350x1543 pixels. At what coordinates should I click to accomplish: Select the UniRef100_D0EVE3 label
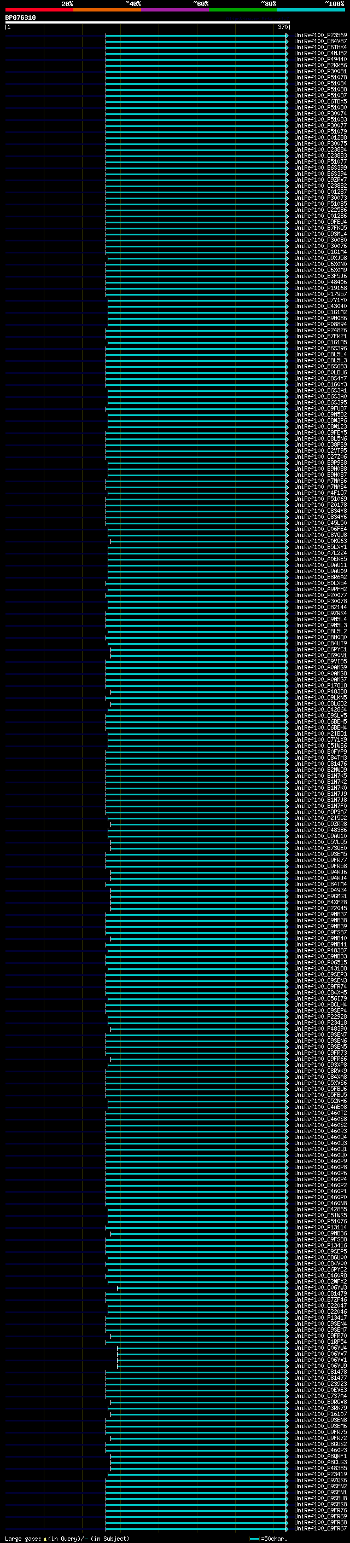320,1390
